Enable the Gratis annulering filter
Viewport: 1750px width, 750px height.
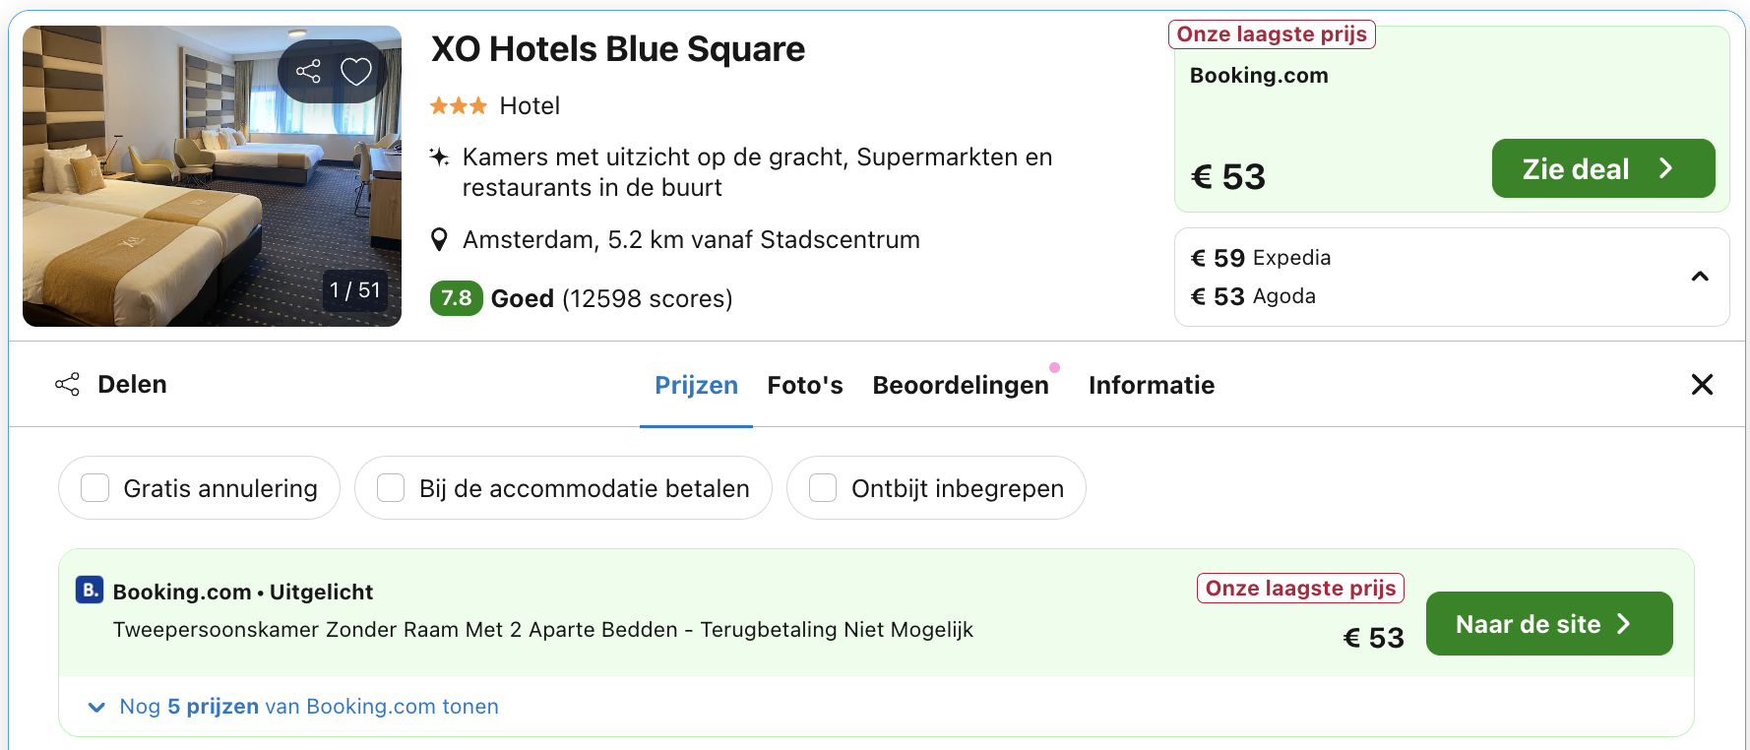click(x=94, y=487)
